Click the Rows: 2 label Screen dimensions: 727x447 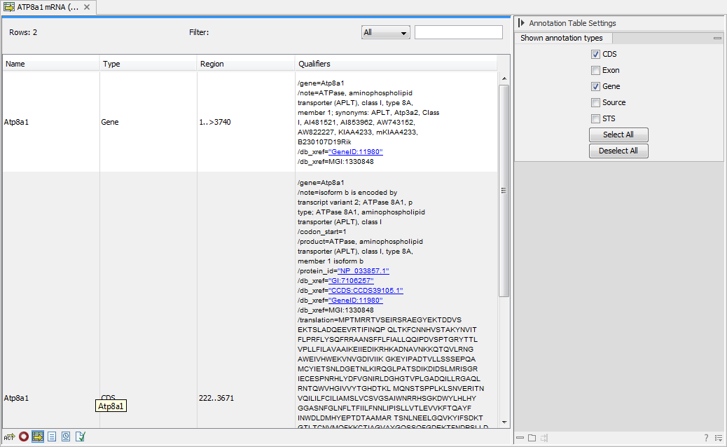point(23,32)
